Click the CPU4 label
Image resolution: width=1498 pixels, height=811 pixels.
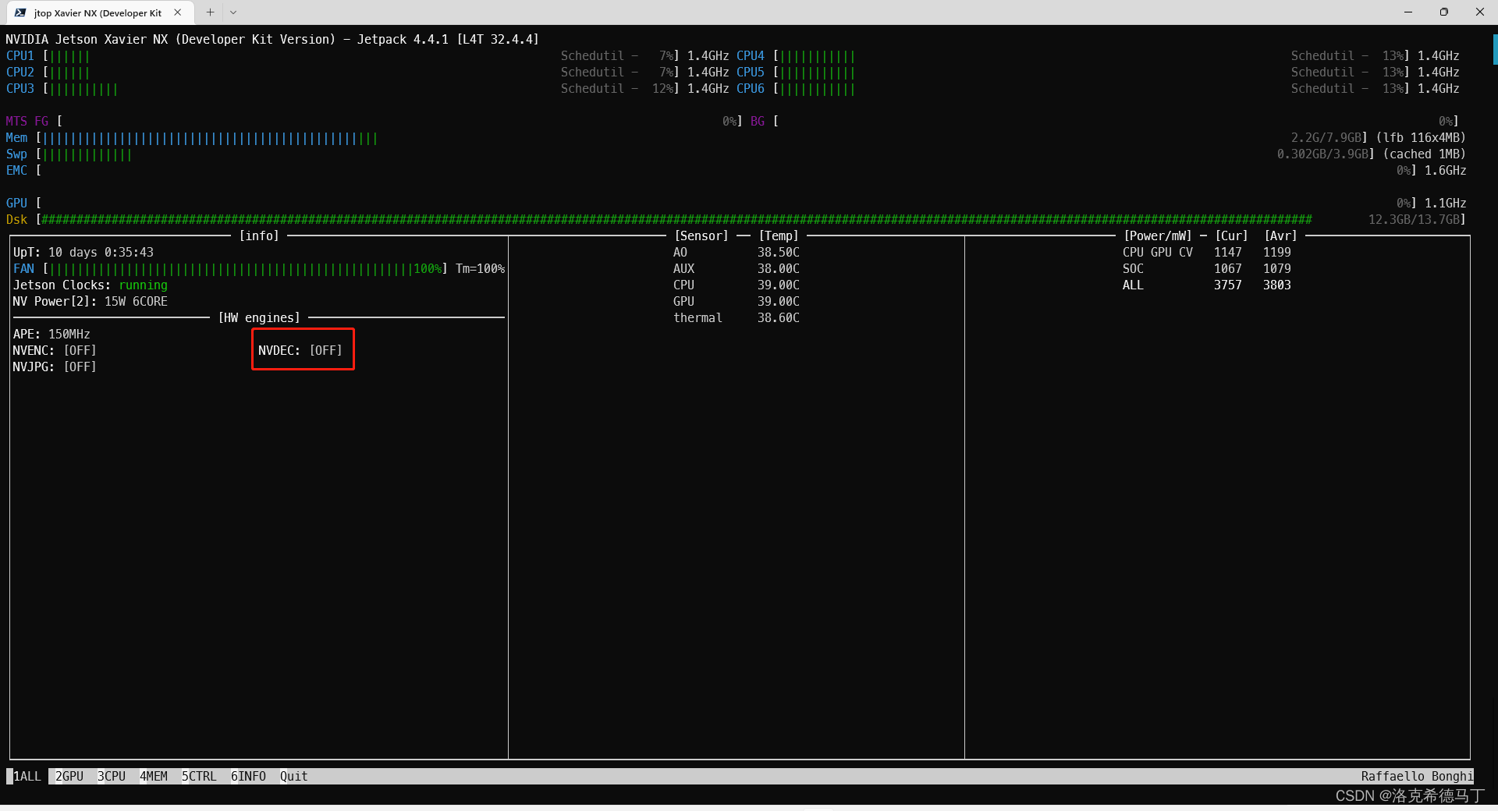pos(751,56)
